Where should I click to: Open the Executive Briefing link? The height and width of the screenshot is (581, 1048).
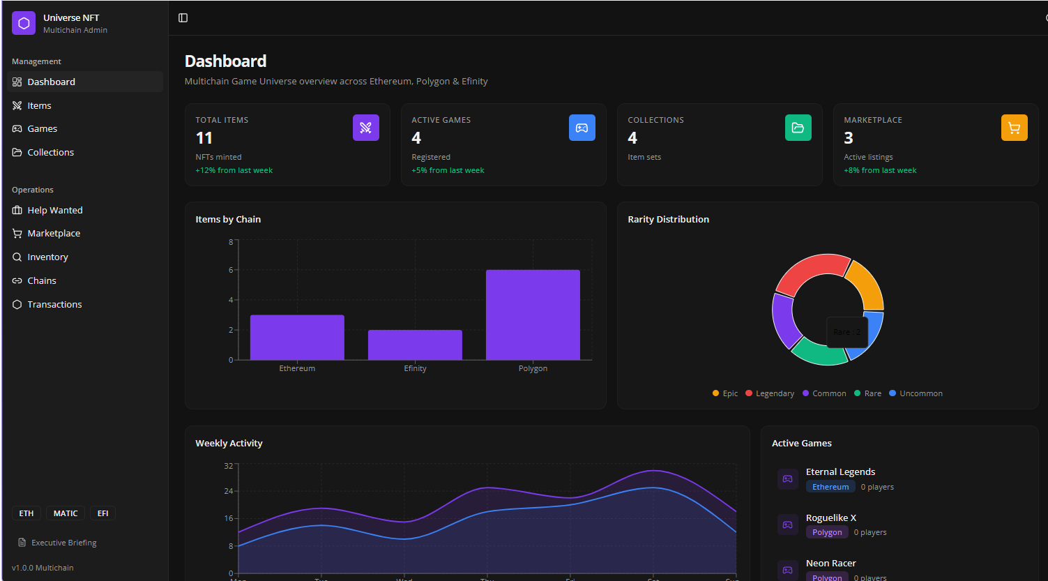click(x=63, y=543)
